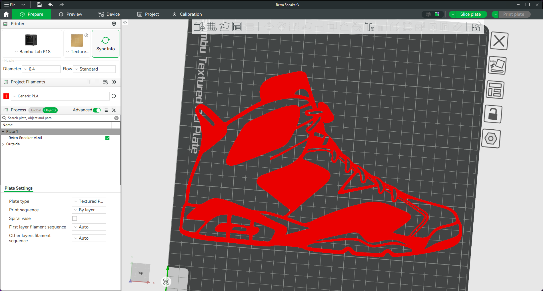Expand the Outside tree item
Viewport: 543px width, 291px height.
pyautogui.click(x=3, y=144)
